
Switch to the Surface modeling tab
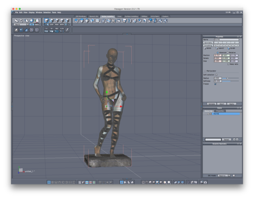click(132, 16)
